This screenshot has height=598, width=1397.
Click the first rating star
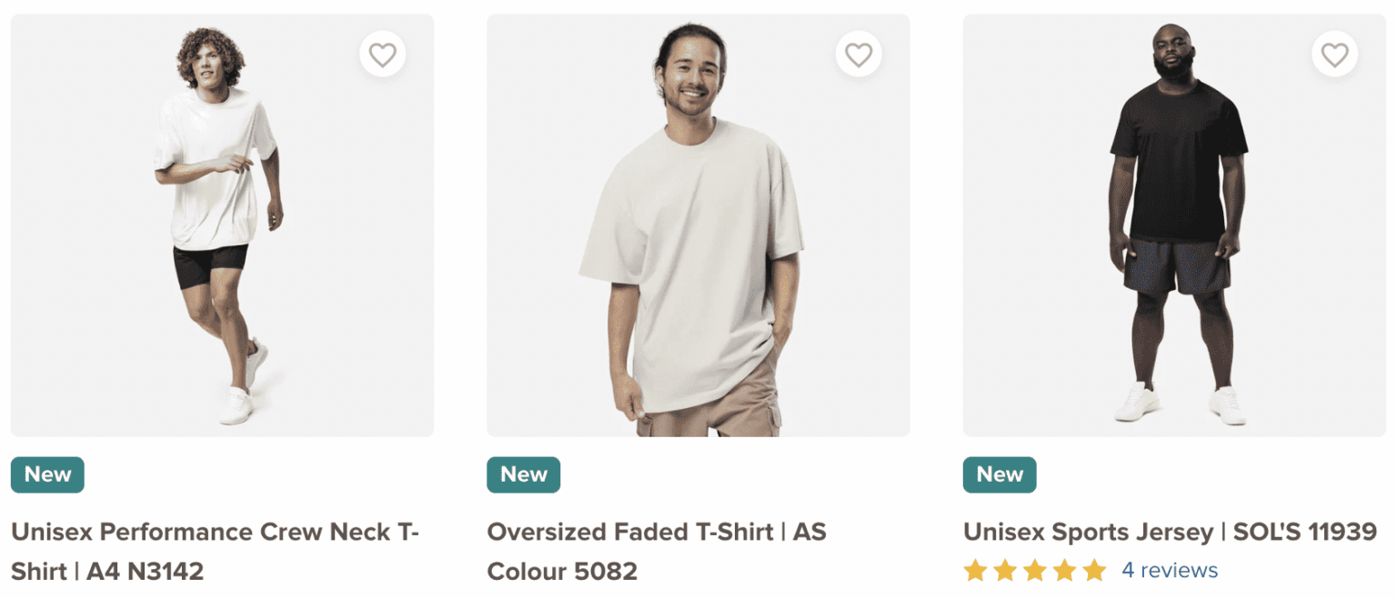(975, 571)
